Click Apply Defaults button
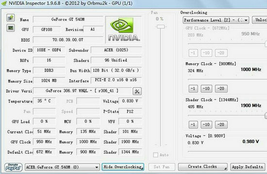 pos(248,167)
